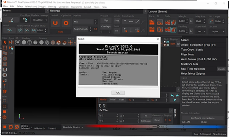
Task: Close the About dialog with X
Action: 158,39
